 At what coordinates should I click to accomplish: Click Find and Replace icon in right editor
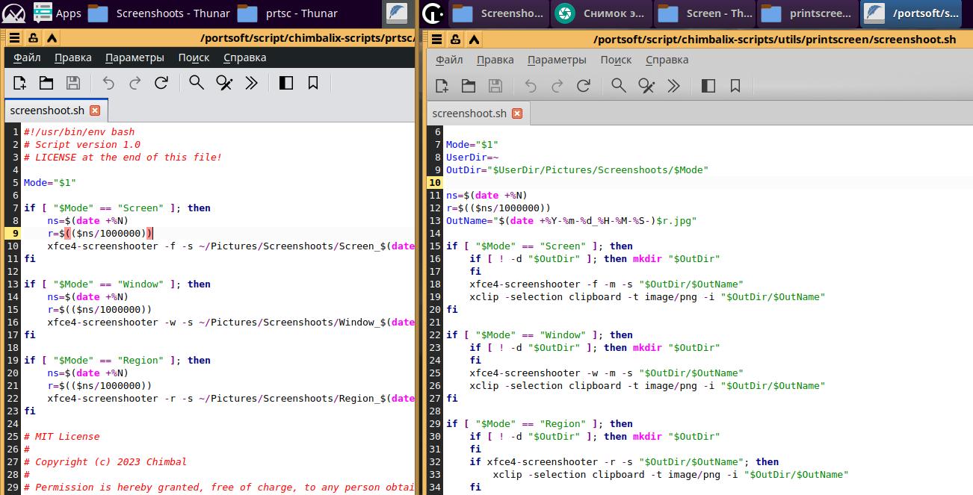646,86
